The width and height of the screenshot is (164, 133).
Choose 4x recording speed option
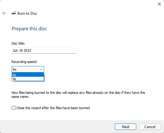tap(28, 79)
